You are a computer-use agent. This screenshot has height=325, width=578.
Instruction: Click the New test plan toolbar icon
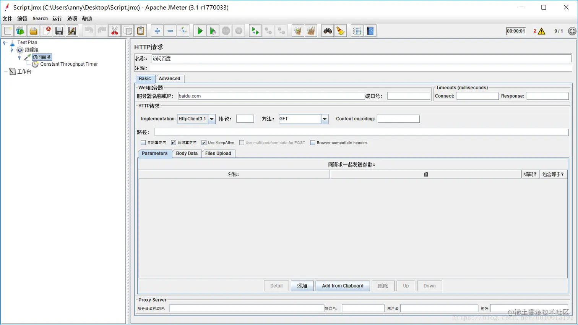click(8, 31)
